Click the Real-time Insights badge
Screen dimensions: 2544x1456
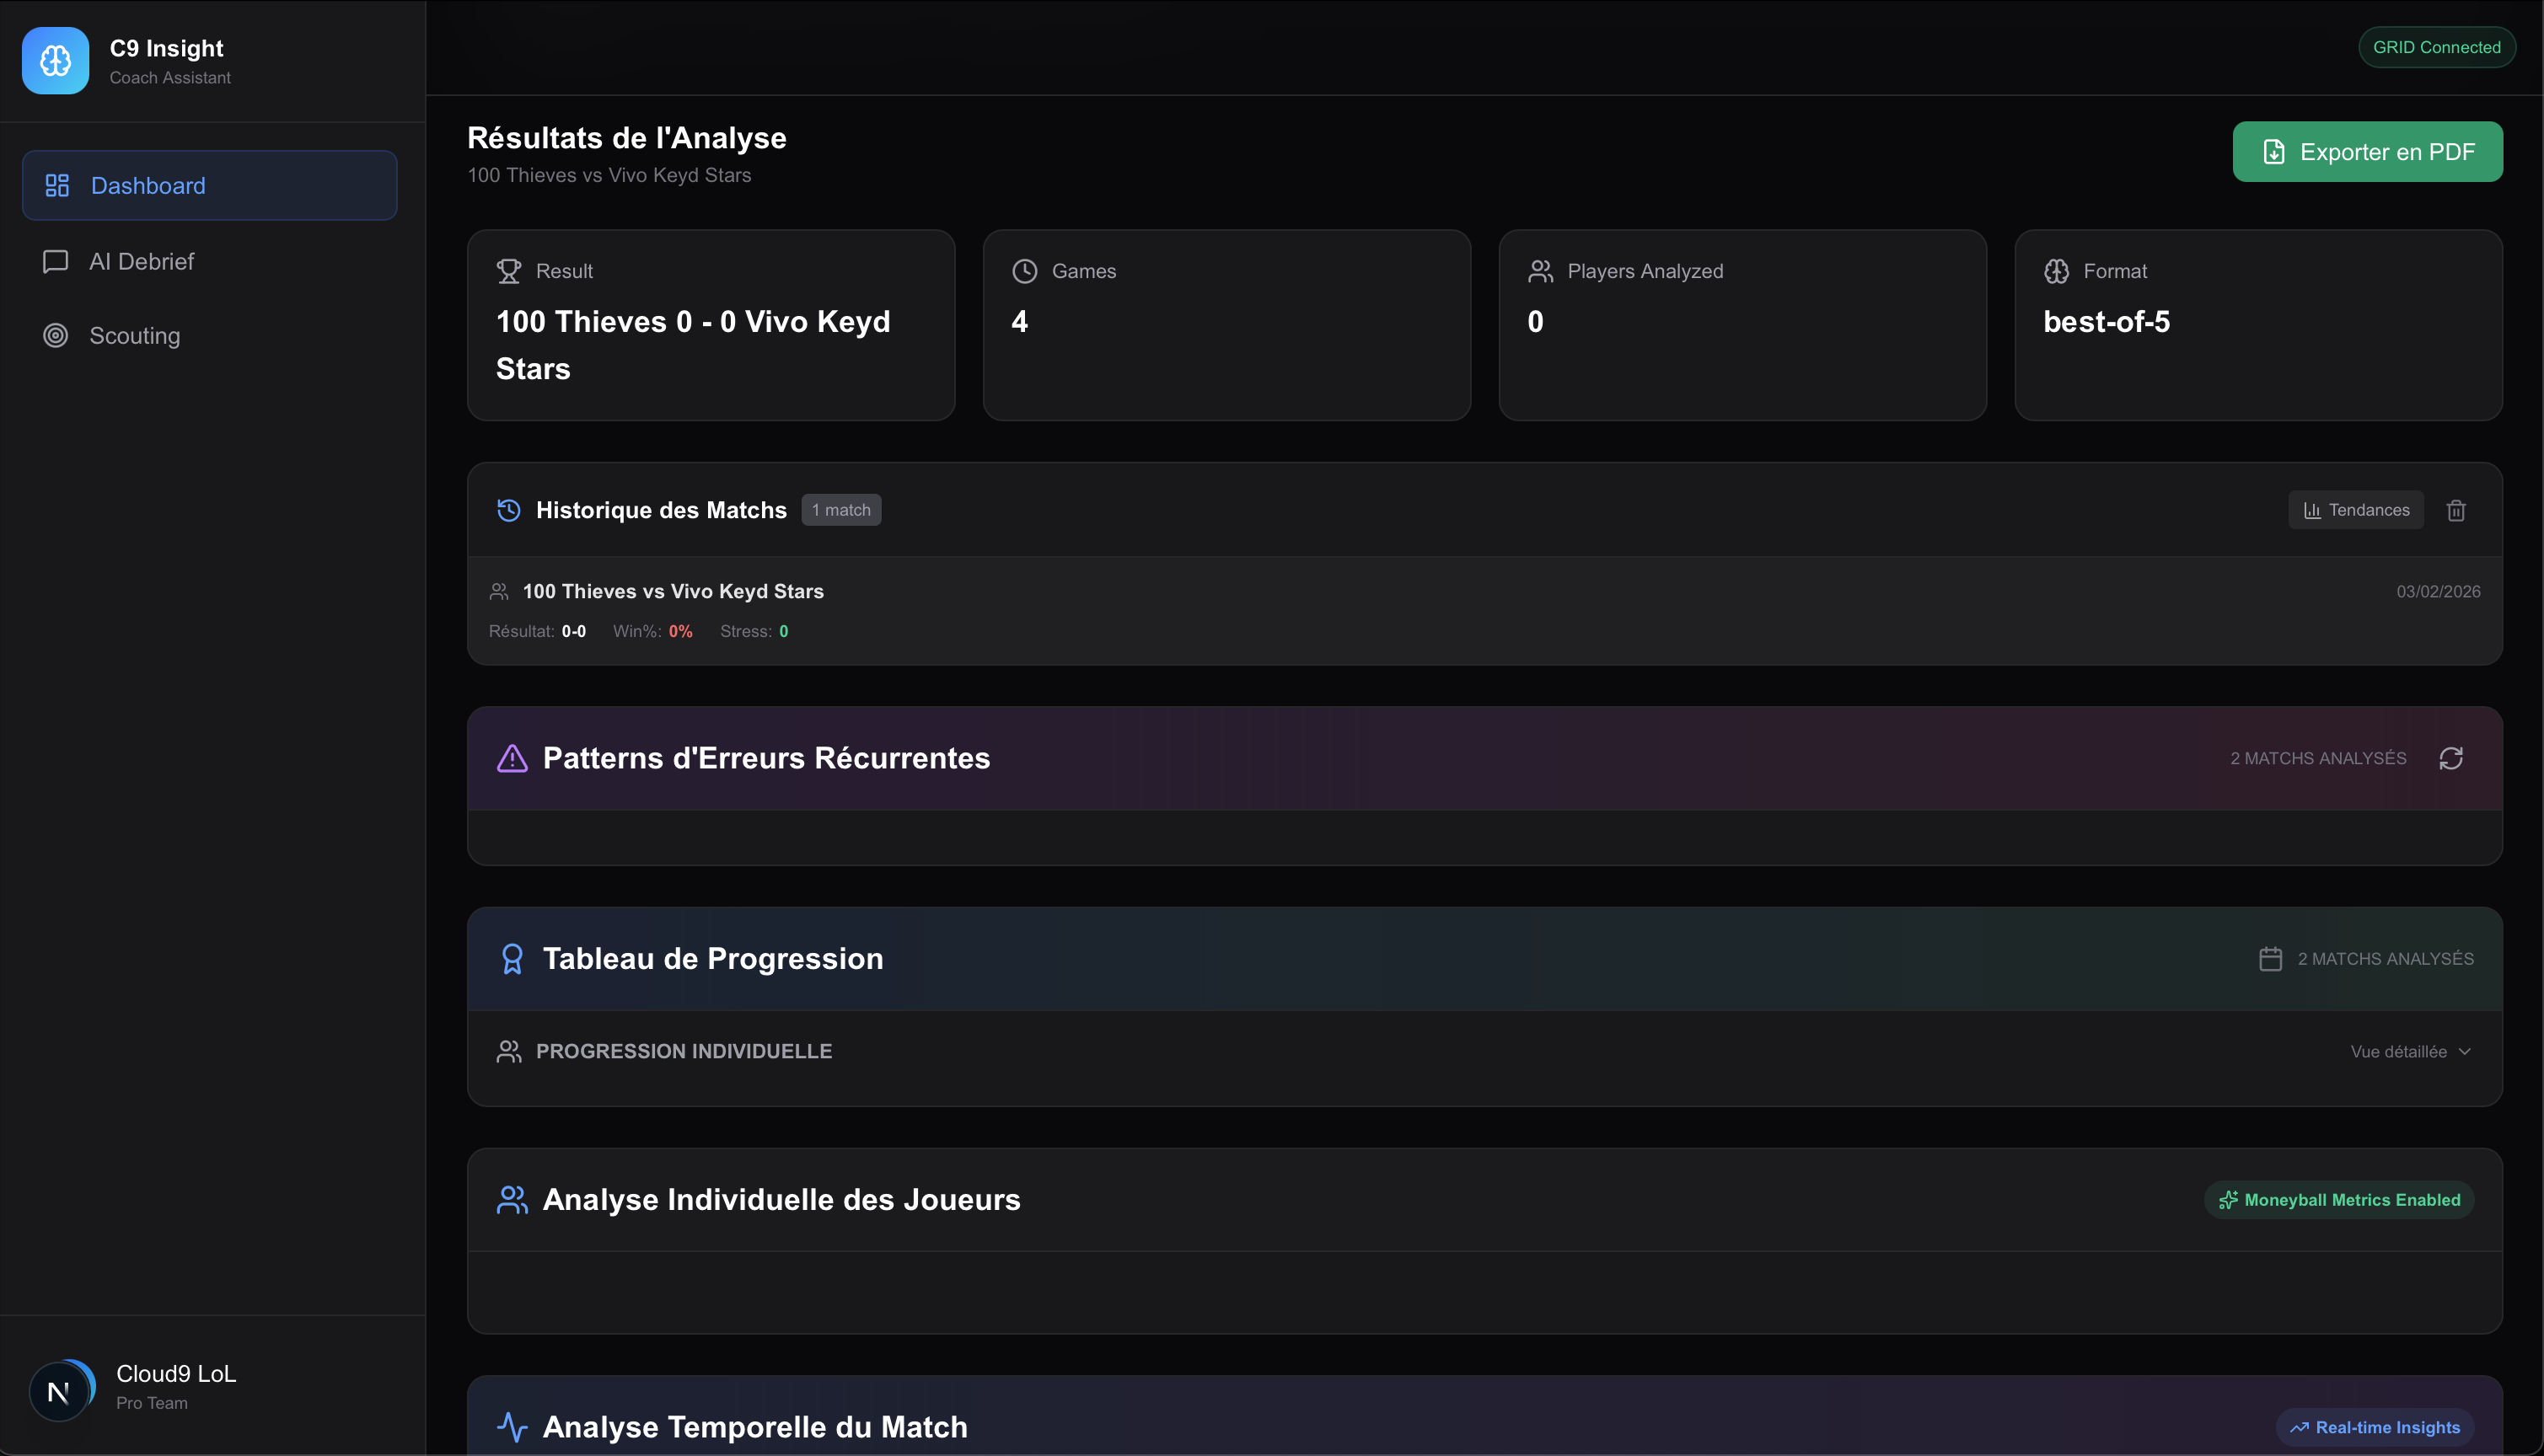tap(2375, 1427)
